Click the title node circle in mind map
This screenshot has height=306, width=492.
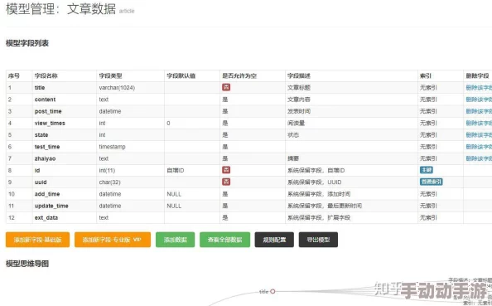click(273, 291)
